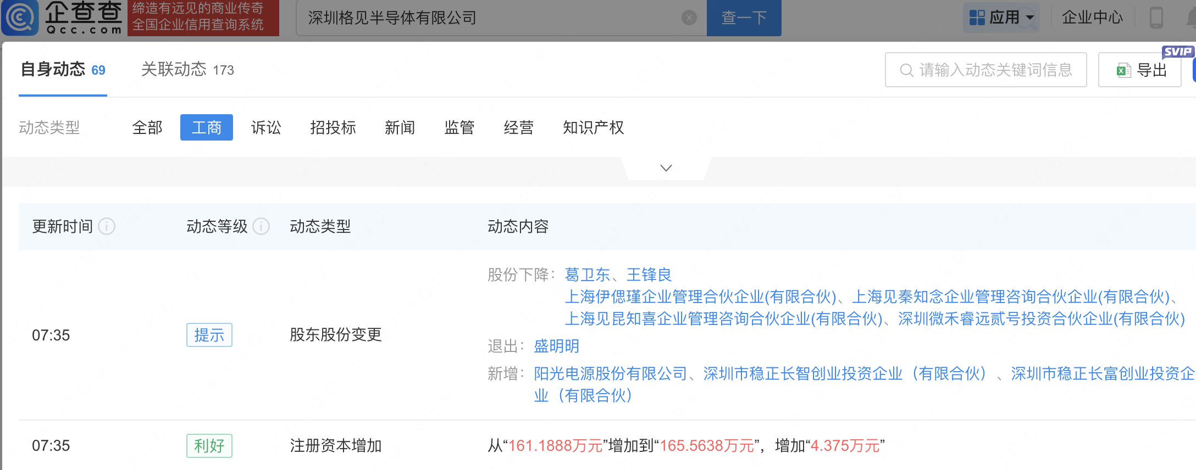The height and width of the screenshot is (470, 1196).
Task: Click info icon next to 更新时间
Action: (x=107, y=226)
